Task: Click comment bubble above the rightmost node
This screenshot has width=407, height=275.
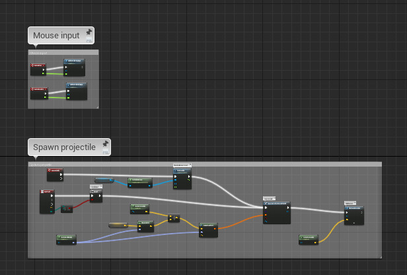Action: 350,203
